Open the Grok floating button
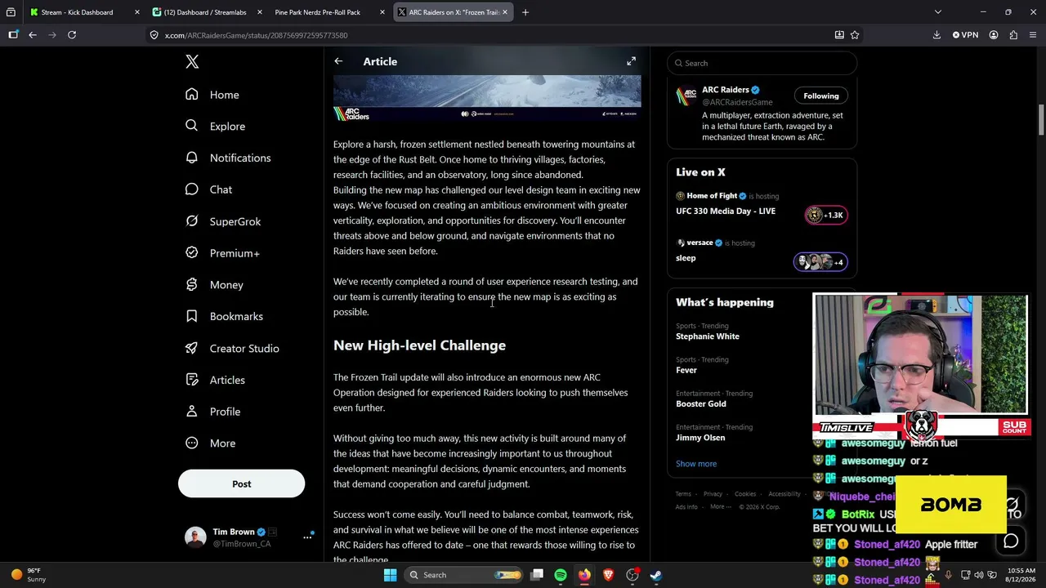This screenshot has width=1046, height=588. 1012,504
